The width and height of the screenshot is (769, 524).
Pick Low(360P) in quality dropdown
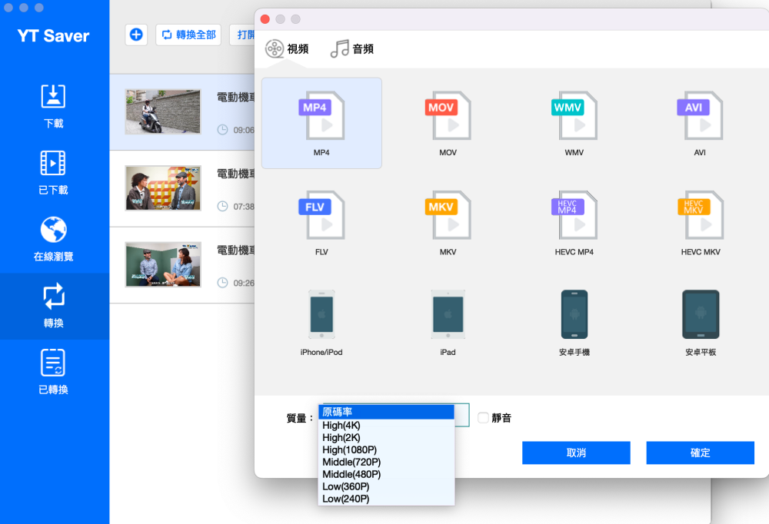coord(345,486)
